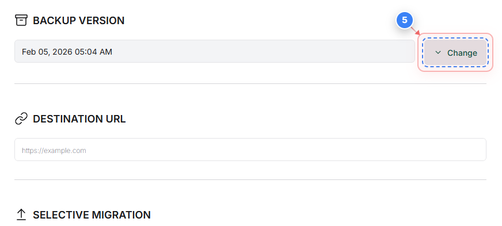
Task: Select the Feb 05, 2026 05:04 AM backup field
Action: click(215, 51)
